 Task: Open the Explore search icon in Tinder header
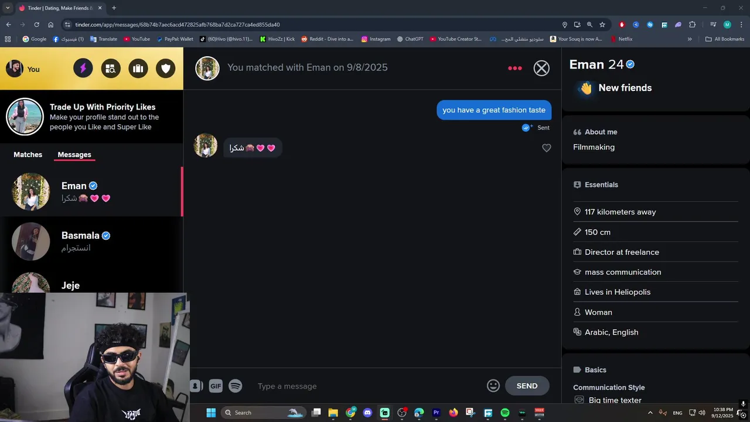point(110,69)
